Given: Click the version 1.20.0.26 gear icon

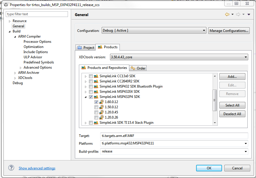Looking at the screenshot, I should pos(101,117).
